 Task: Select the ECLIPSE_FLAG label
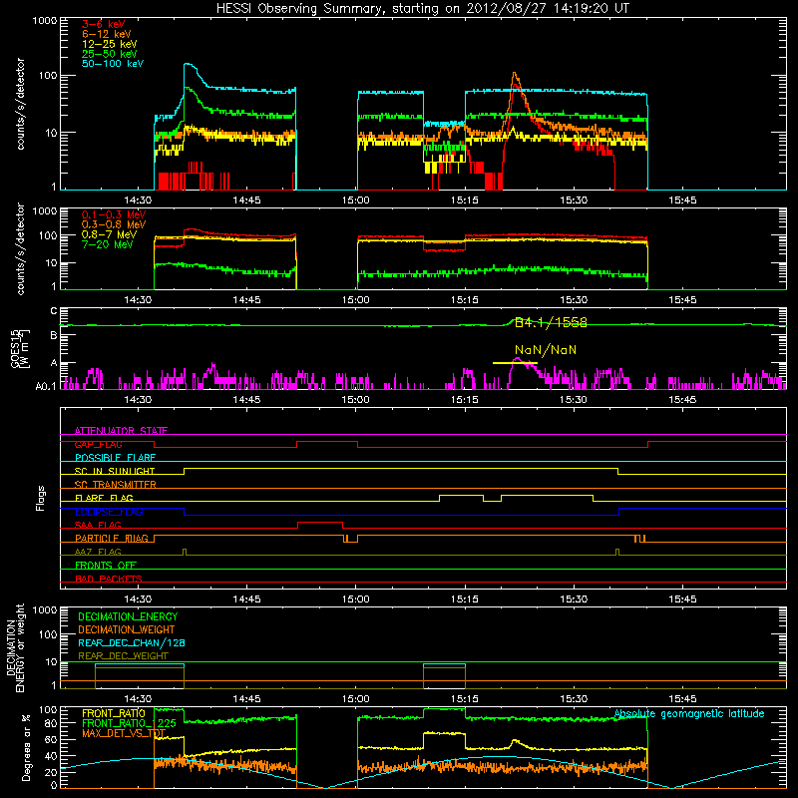point(109,512)
